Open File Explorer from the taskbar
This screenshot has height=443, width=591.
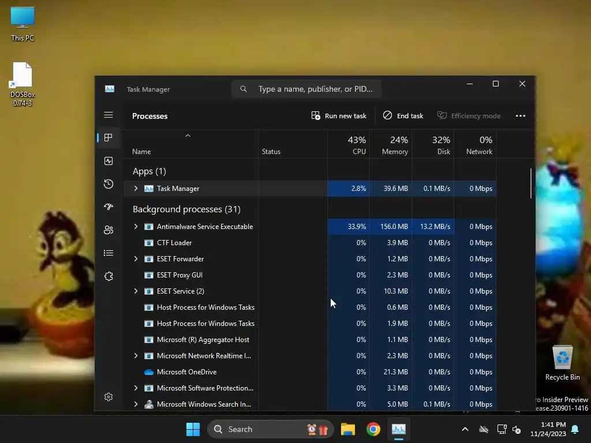pos(348,429)
